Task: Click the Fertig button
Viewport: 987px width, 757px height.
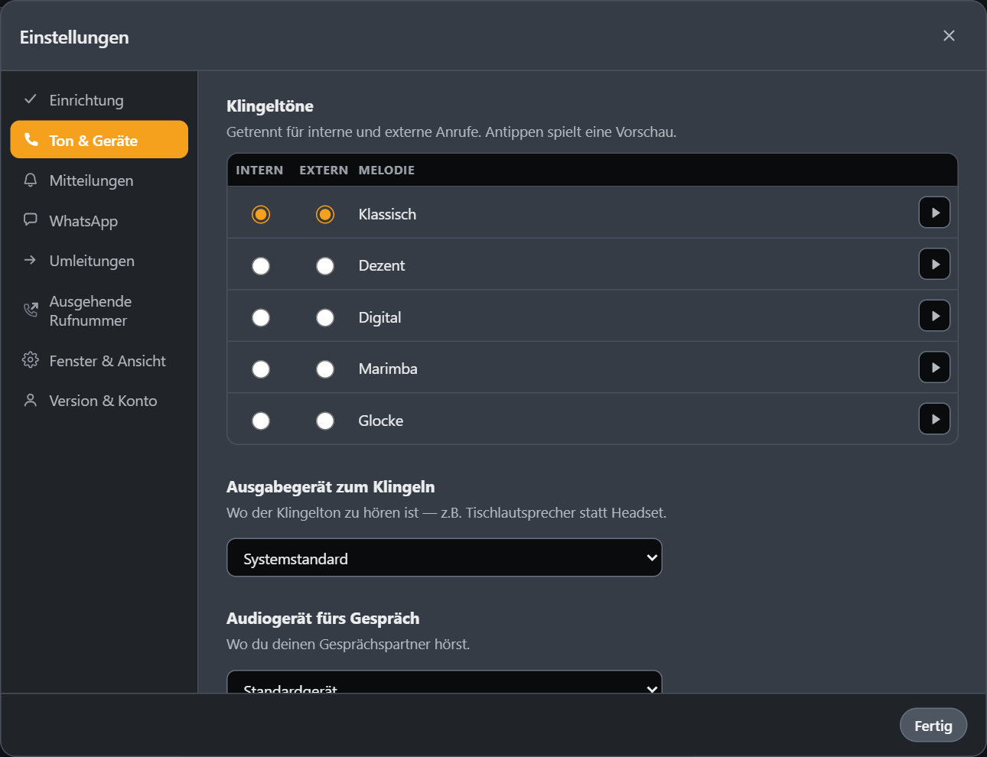Action: tap(933, 726)
